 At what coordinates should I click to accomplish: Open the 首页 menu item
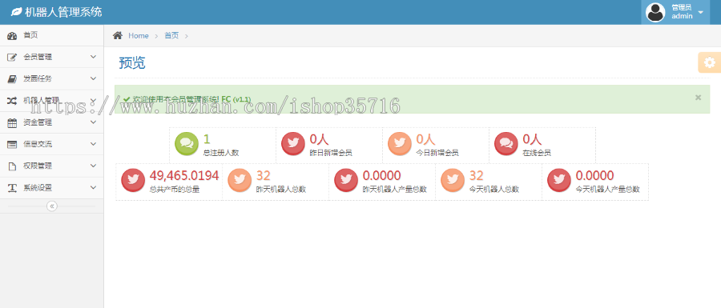pos(51,35)
